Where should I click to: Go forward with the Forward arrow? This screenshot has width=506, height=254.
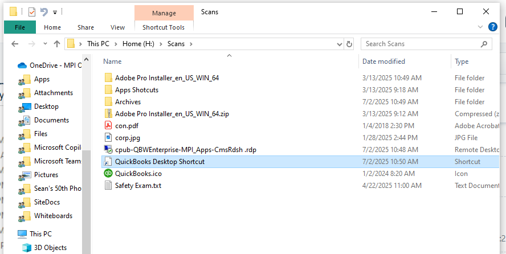[x=32, y=44]
